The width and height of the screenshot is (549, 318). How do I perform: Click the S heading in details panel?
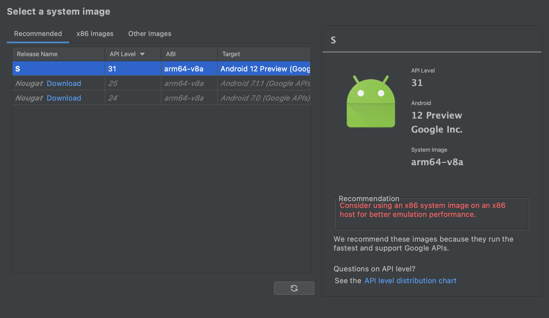(333, 40)
